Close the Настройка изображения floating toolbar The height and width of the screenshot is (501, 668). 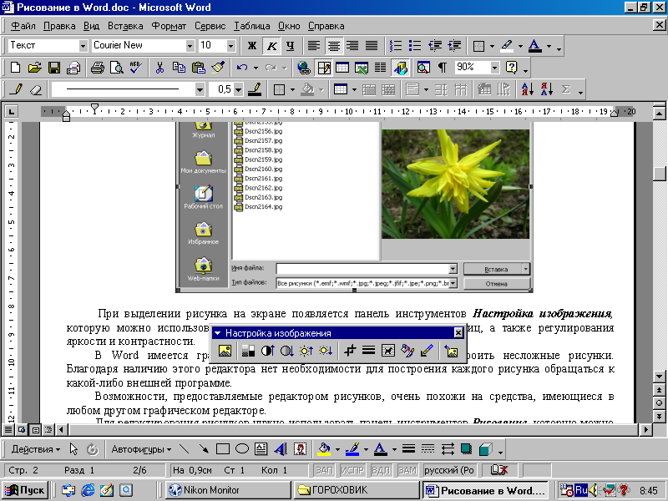458,332
